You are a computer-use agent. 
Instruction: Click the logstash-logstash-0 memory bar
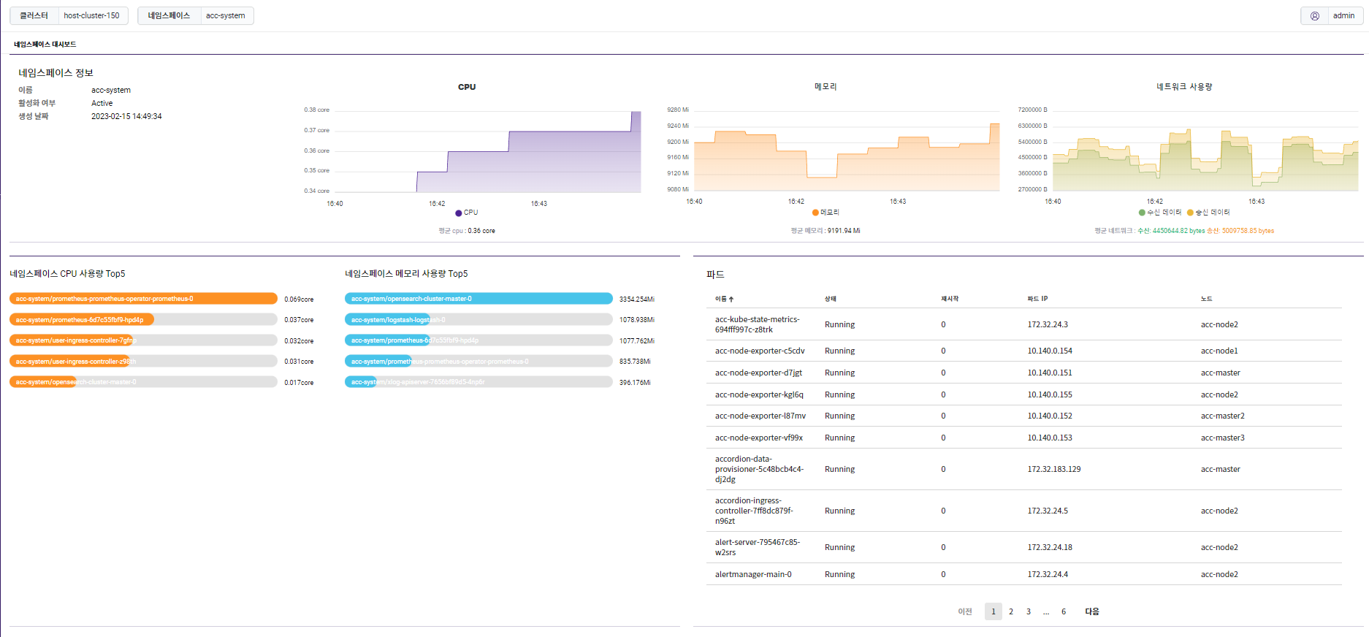point(478,320)
